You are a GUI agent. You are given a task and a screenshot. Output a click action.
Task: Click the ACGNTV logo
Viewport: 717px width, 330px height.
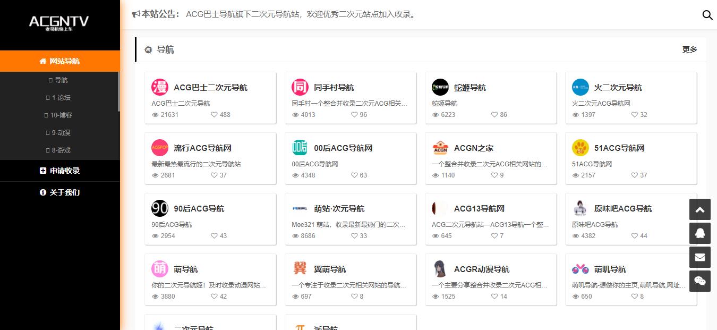point(59,22)
